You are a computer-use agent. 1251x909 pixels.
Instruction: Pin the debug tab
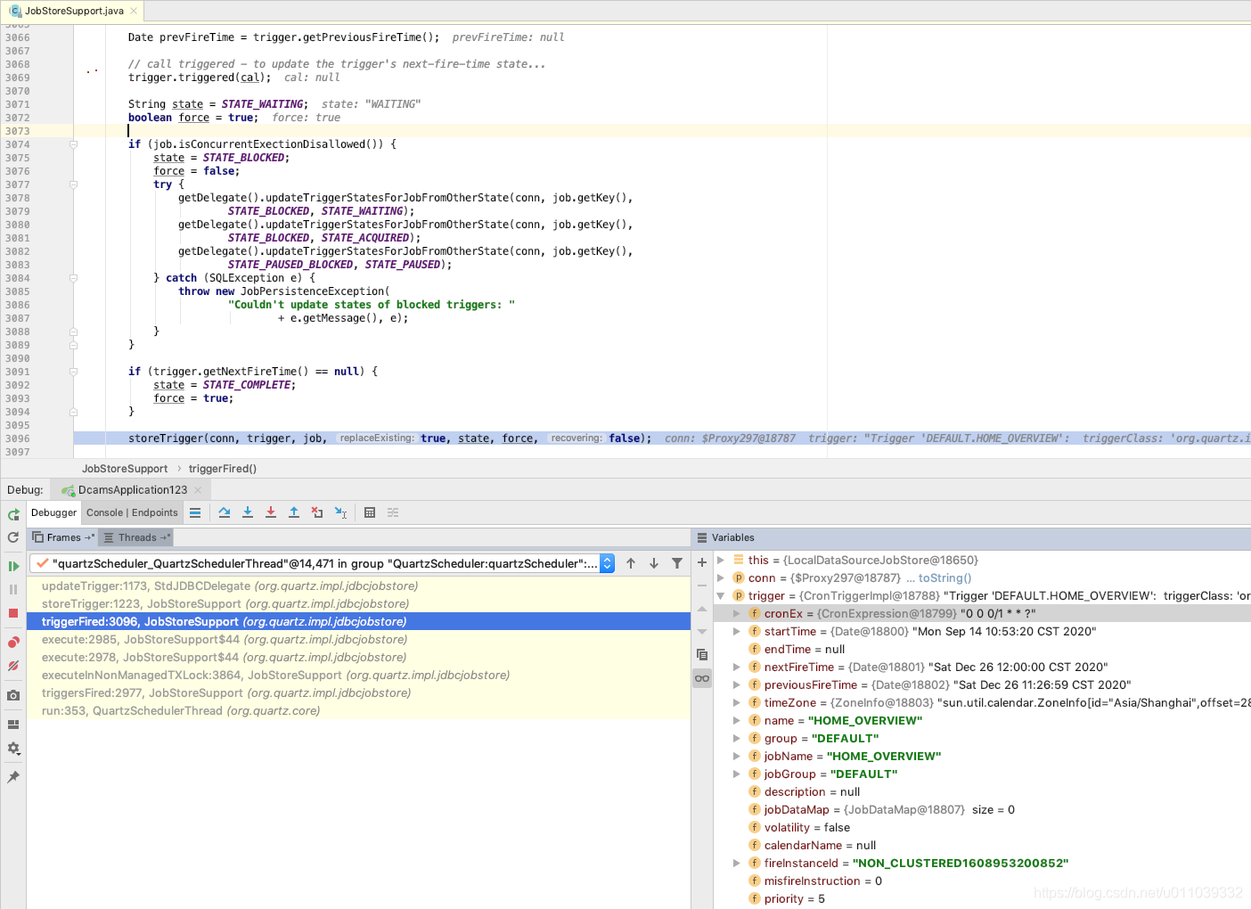point(13,777)
